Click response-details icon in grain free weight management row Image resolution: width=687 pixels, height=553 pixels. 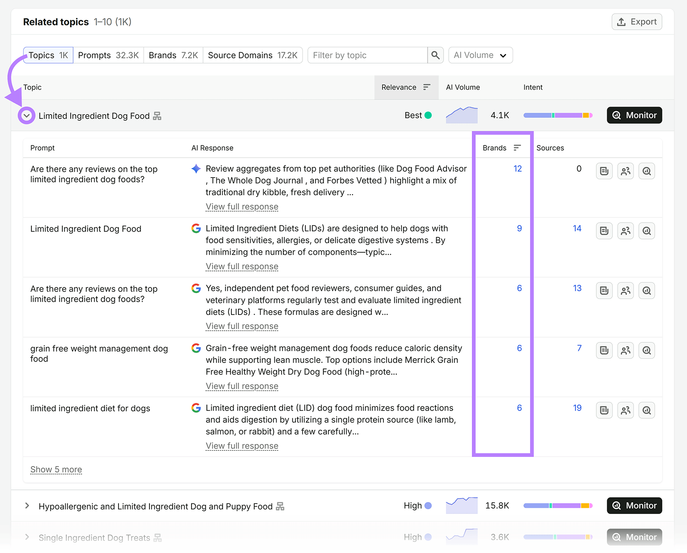(604, 351)
